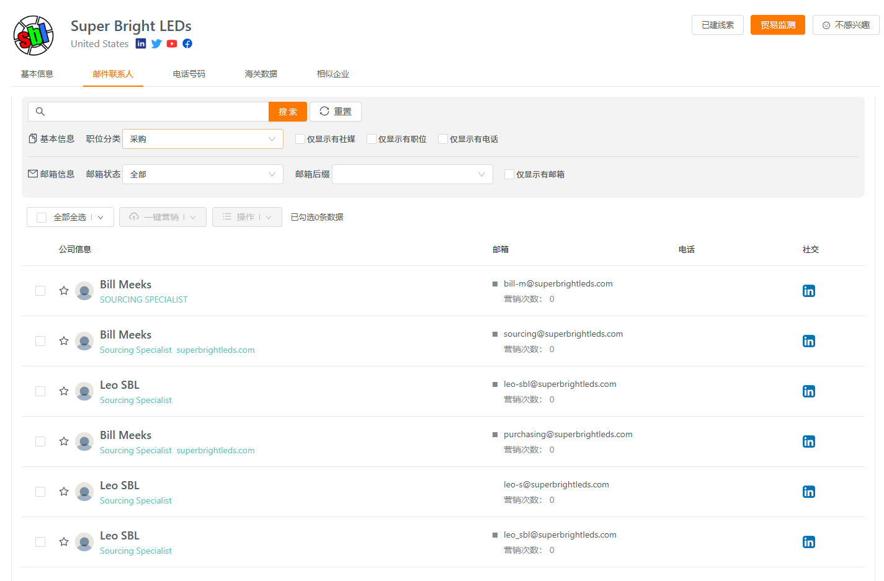This screenshot has width=884, height=581.
Task: Click the Super Bright LEDs company logo
Action: click(33, 35)
